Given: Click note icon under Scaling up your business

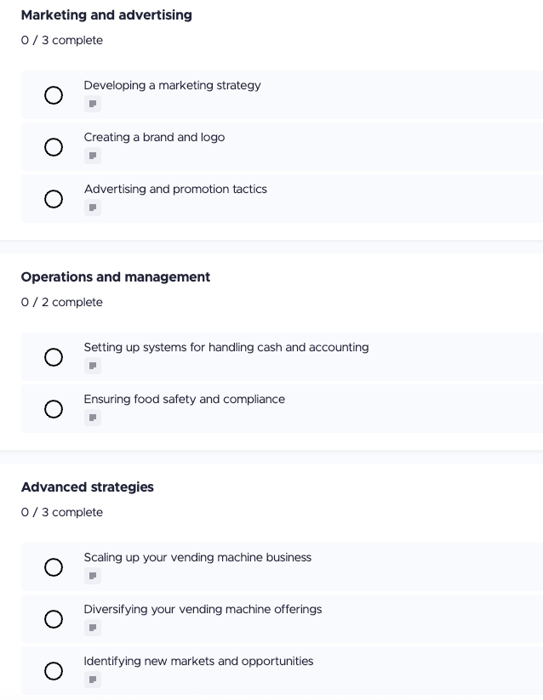Looking at the screenshot, I should click(x=93, y=576).
